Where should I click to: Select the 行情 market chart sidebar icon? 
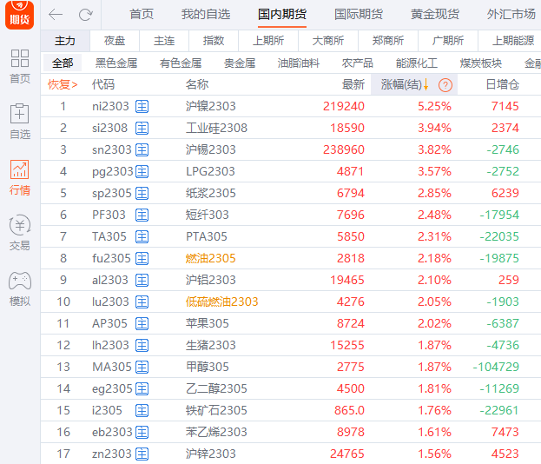pyautogui.click(x=19, y=178)
